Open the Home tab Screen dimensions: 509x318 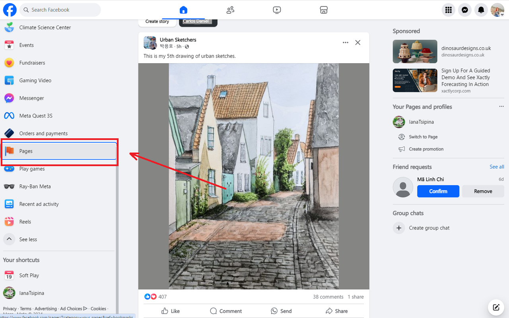coord(183,10)
